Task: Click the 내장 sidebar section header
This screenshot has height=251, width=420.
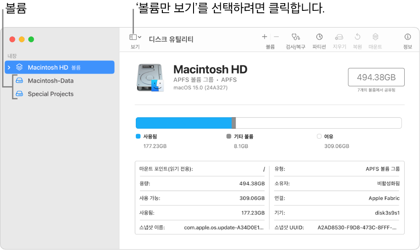Action: [x=12, y=56]
